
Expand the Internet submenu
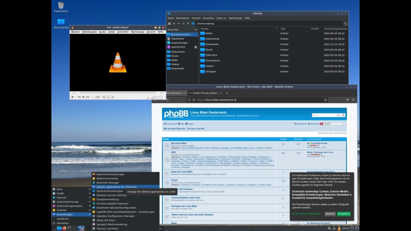point(71,197)
